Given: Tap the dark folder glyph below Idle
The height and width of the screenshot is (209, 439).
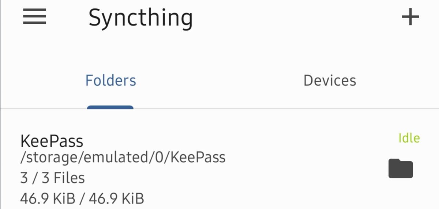Looking at the screenshot, I should pyautogui.click(x=401, y=169).
